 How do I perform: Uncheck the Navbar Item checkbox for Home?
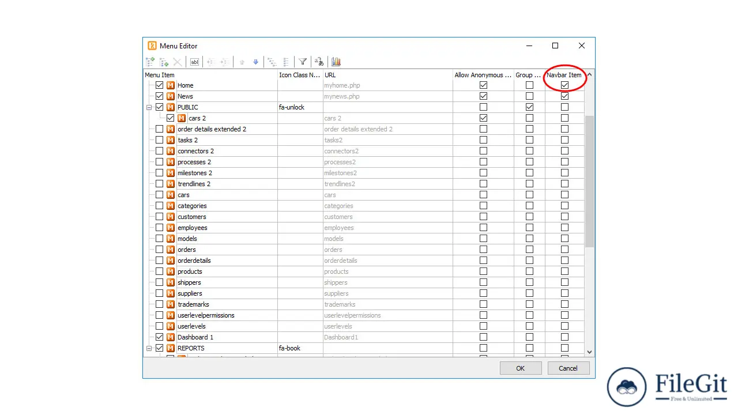click(564, 85)
